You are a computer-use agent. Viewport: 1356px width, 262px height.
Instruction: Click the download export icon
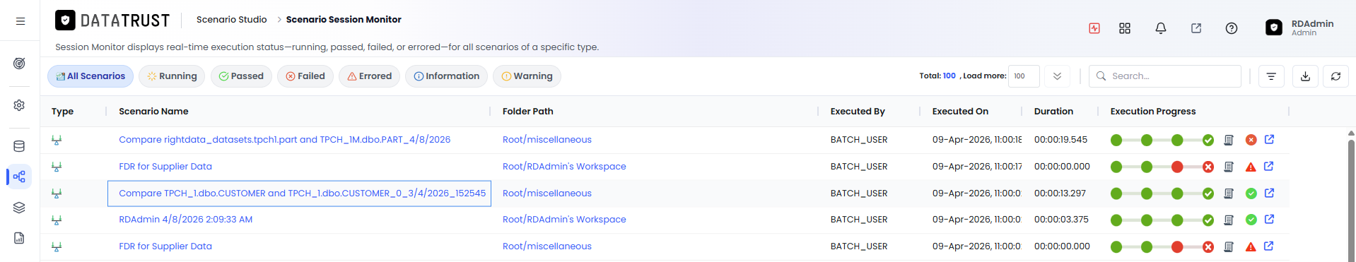[1305, 76]
